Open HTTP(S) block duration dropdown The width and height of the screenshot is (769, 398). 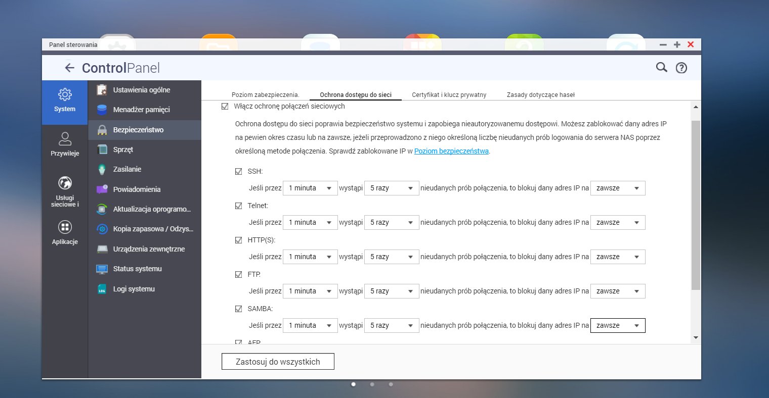tap(618, 257)
